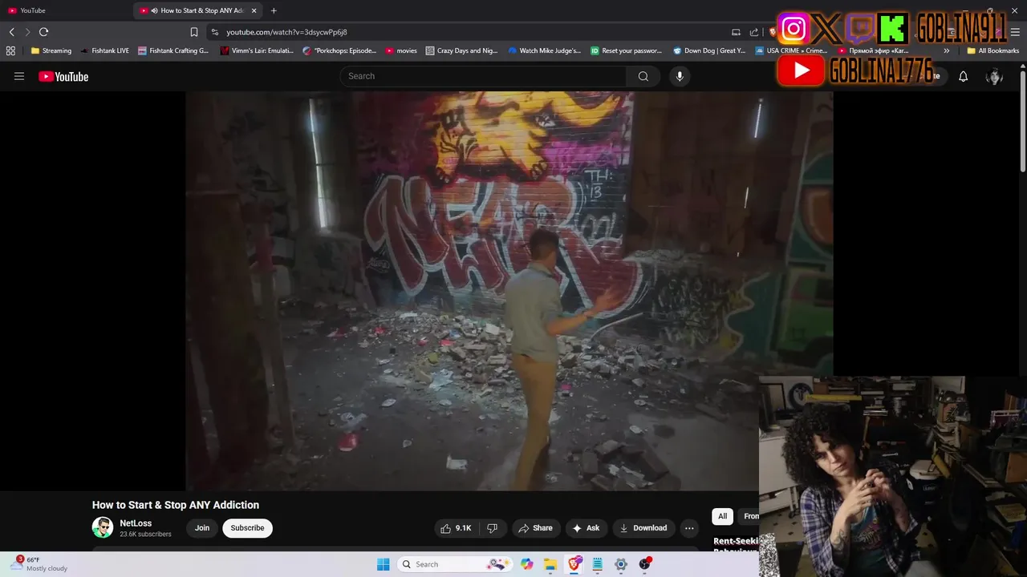Click the video player to pause

509,291
